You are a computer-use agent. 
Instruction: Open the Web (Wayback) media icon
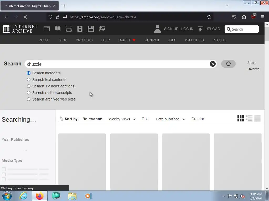(x=47, y=29)
